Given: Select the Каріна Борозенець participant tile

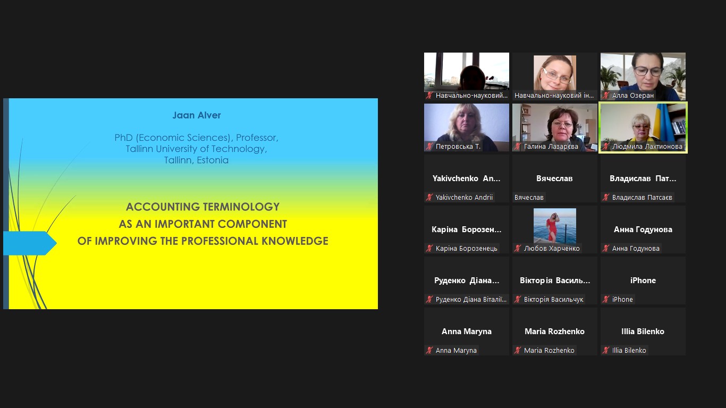Looking at the screenshot, I should pos(466,229).
